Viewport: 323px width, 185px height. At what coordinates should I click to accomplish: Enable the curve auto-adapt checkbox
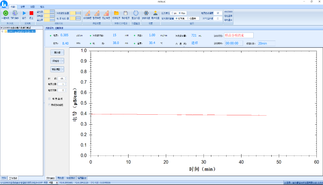click(x=49, y=105)
